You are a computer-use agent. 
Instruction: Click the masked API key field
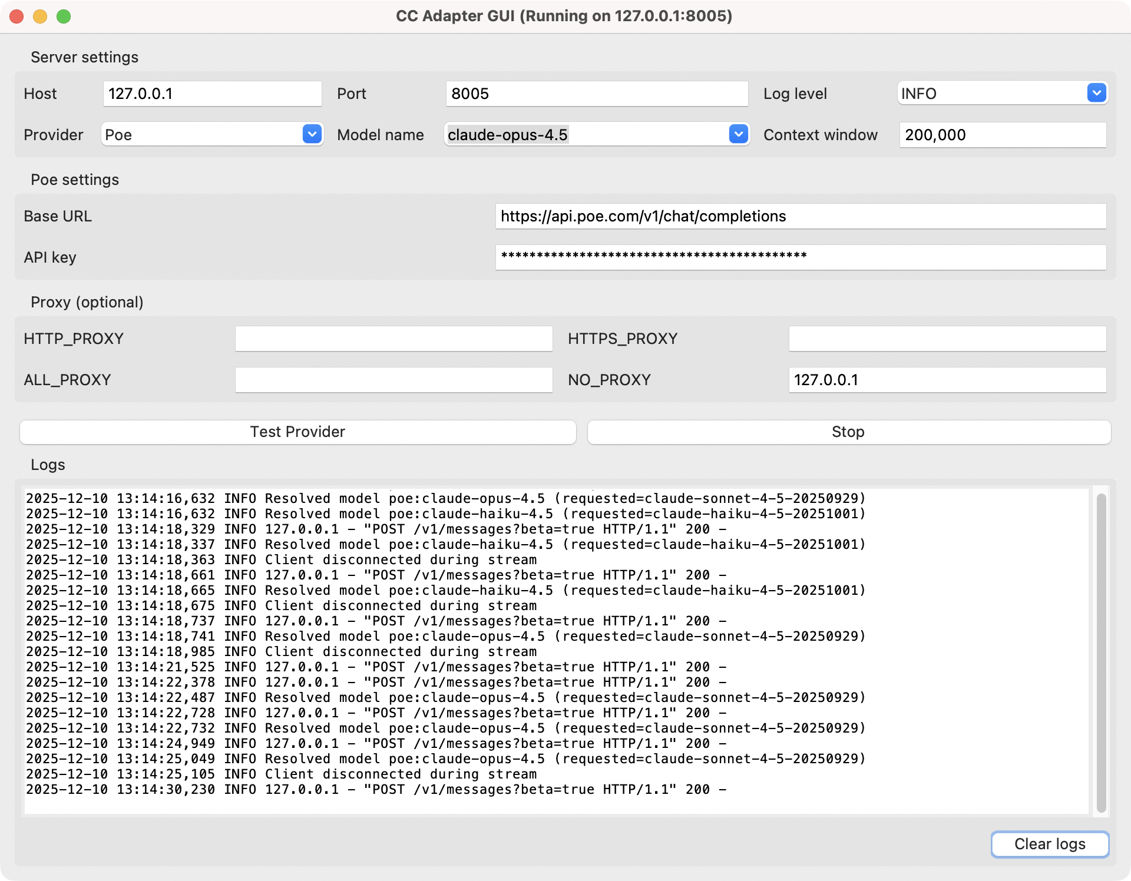(801, 257)
